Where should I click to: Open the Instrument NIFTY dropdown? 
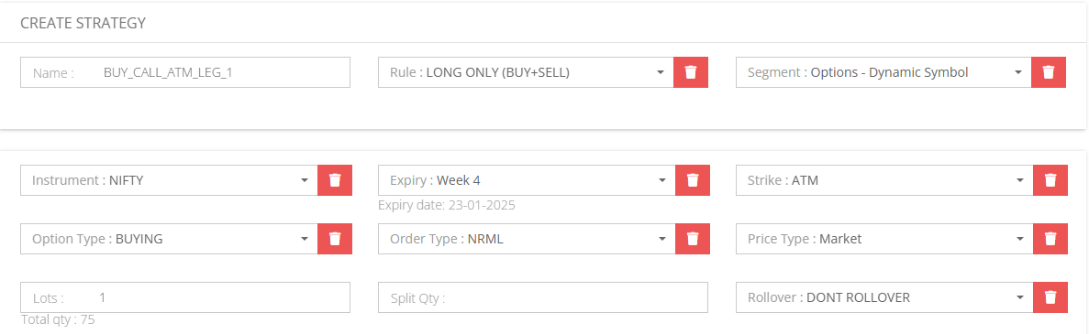point(169,180)
